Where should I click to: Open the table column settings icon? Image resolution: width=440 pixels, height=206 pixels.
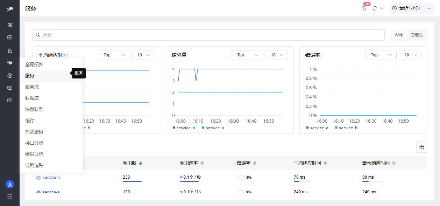click(422, 147)
